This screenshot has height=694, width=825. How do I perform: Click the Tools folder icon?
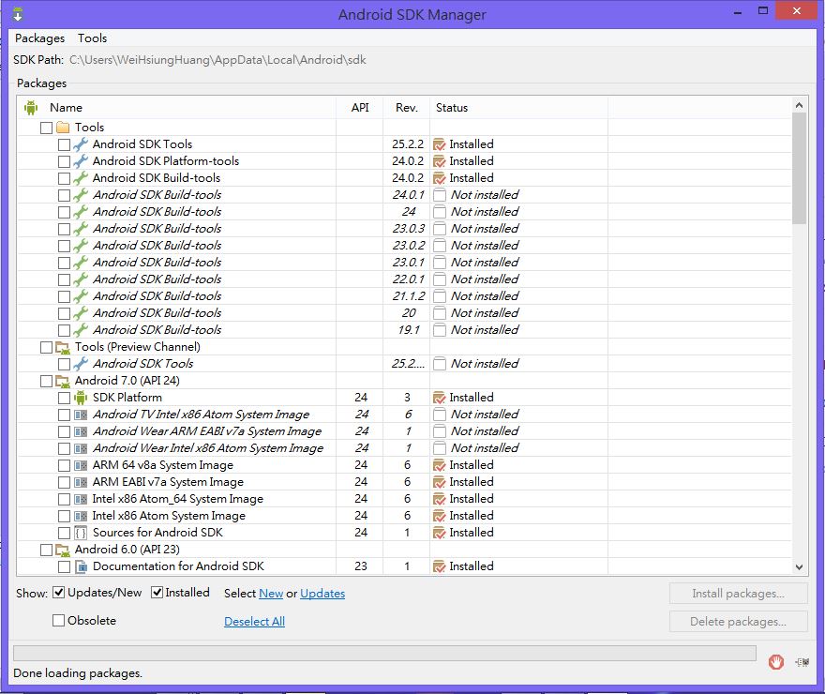(x=63, y=128)
